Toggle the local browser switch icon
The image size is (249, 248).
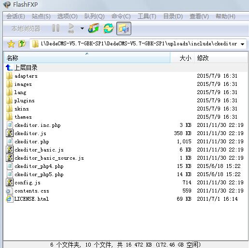tap(124, 28)
